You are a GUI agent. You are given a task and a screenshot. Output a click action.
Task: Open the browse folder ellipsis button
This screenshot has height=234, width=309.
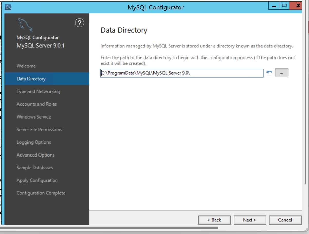click(x=282, y=73)
